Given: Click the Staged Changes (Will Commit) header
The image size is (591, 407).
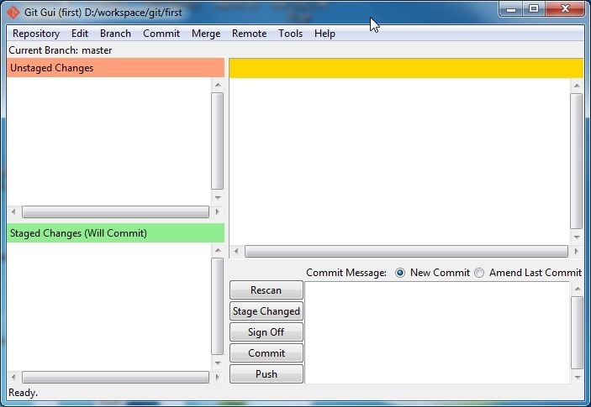Looking at the screenshot, I should 115,232.
